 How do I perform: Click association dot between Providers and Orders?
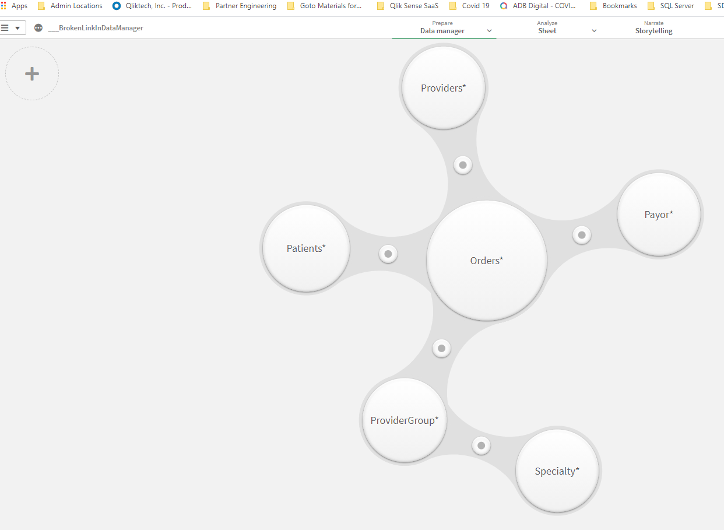pyautogui.click(x=463, y=165)
